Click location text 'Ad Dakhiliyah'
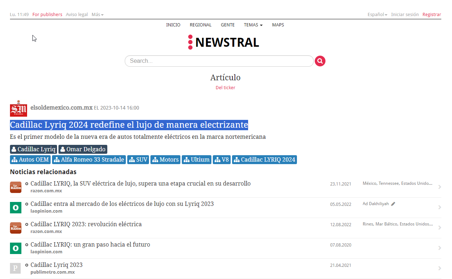This screenshot has width=452, height=279. coord(376,204)
